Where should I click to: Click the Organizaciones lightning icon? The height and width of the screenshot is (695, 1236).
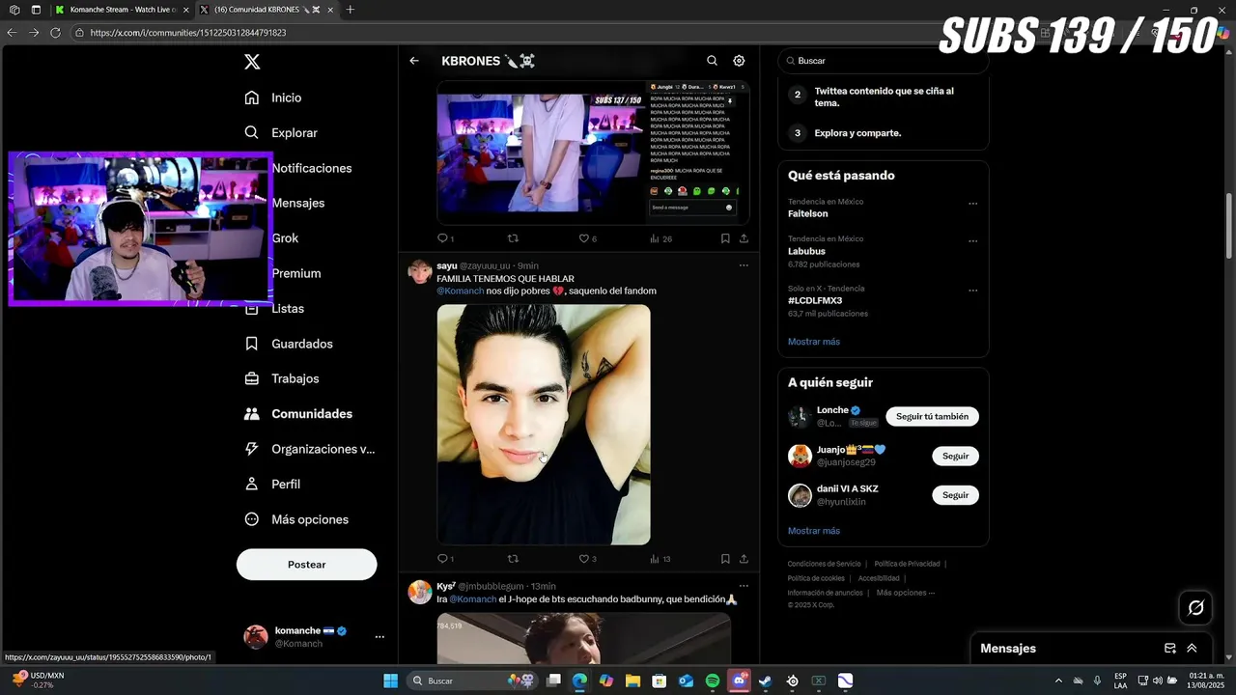252,449
